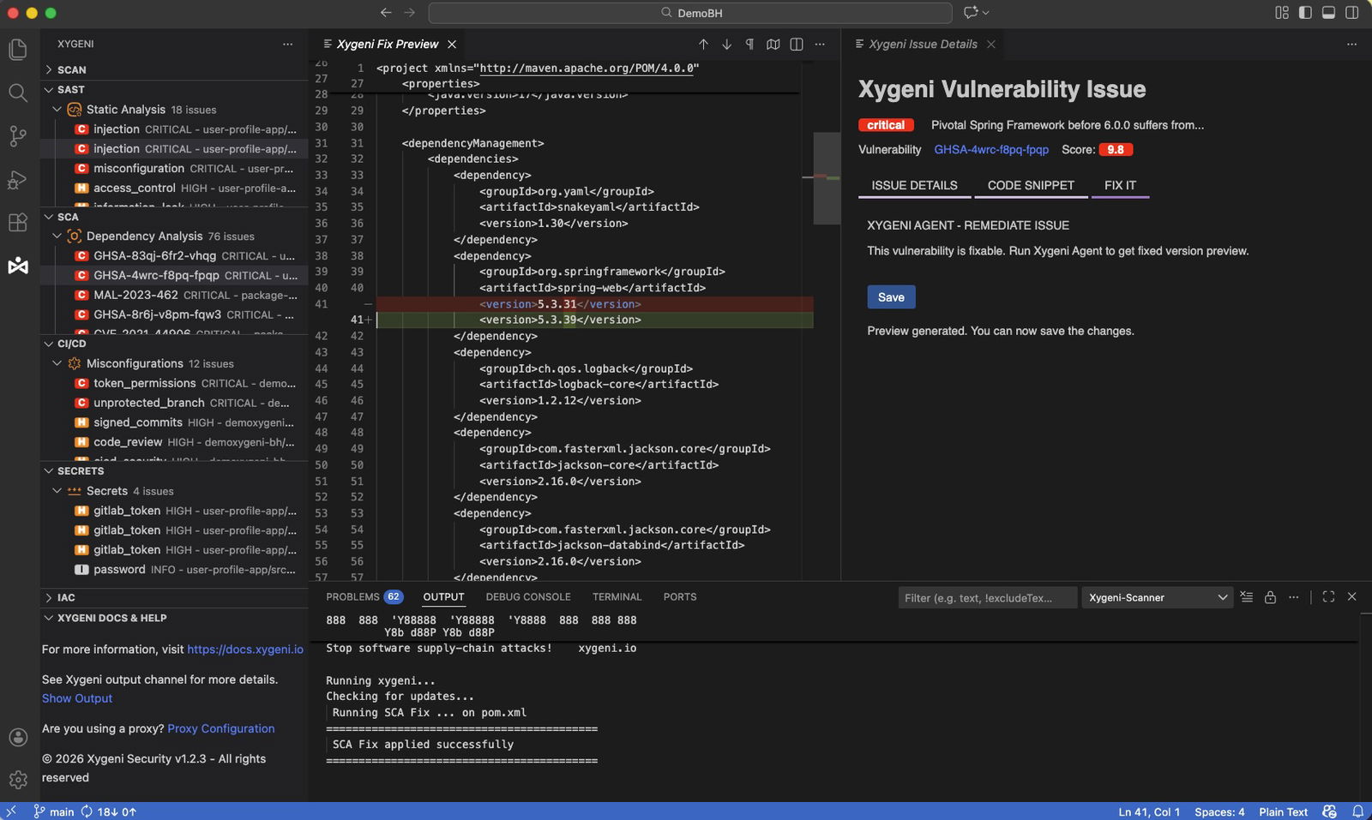Switch to the TERMINAL panel tab
Image resolution: width=1372 pixels, height=820 pixels.
pyautogui.click(x=617, y=596)
